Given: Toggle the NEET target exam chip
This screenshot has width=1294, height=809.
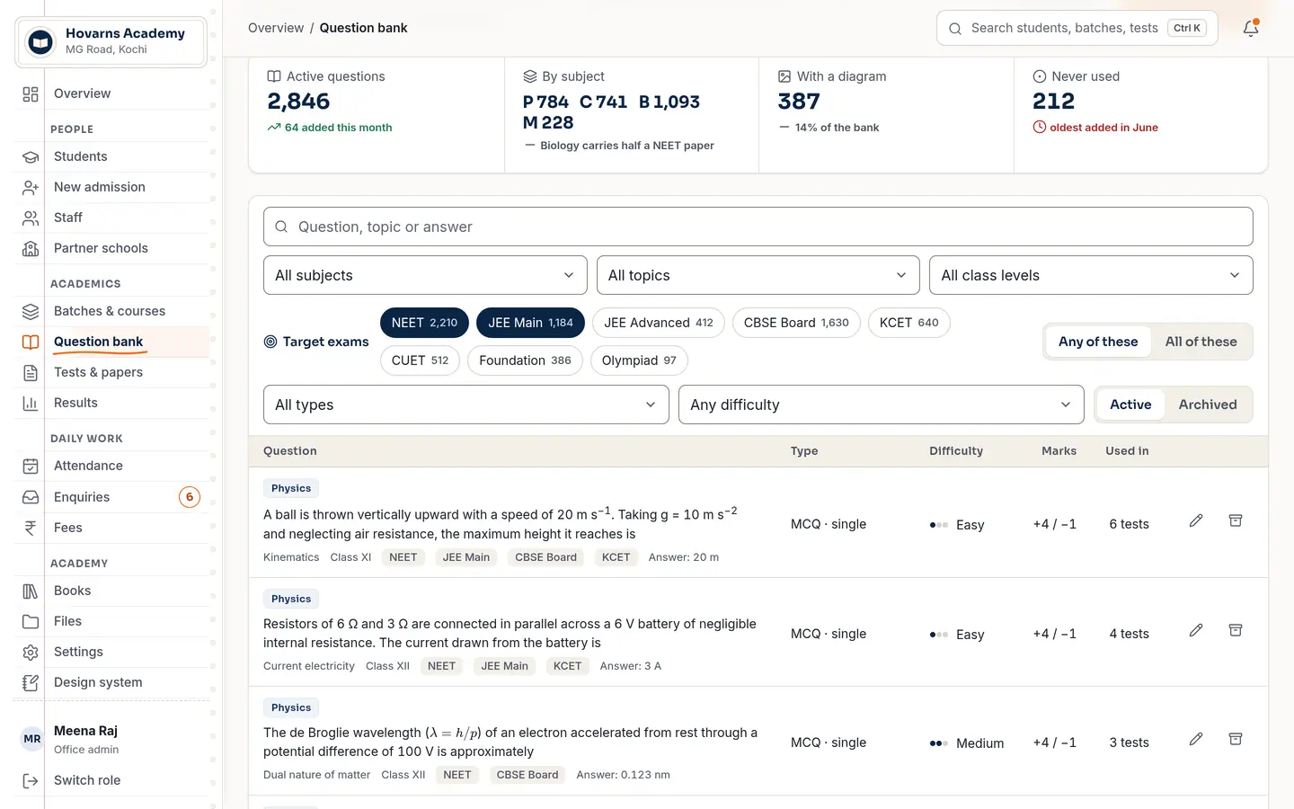Looking at the screenshot, I should pos(424,323).
